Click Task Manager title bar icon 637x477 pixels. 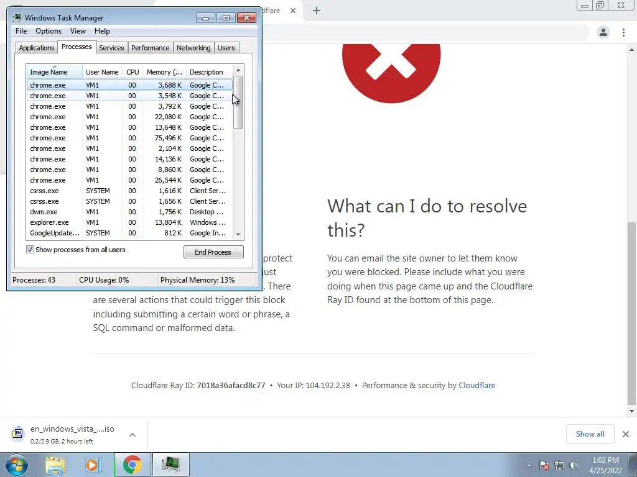(17, 17)
